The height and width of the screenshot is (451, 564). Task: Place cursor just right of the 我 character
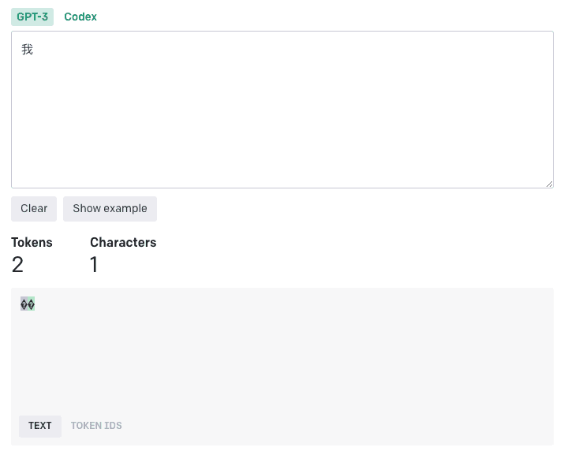tap(35, 50)
